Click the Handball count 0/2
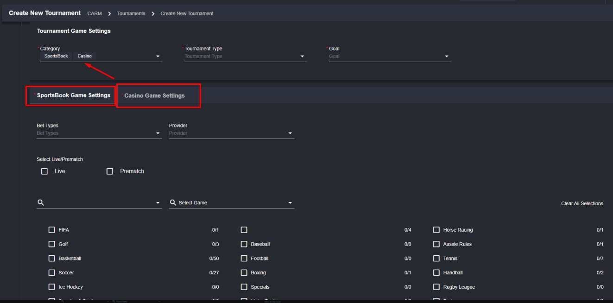This screenshot has width=613, height=303. coord(600,273)
